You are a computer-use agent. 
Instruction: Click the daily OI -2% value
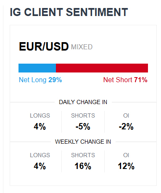(126, 126)
